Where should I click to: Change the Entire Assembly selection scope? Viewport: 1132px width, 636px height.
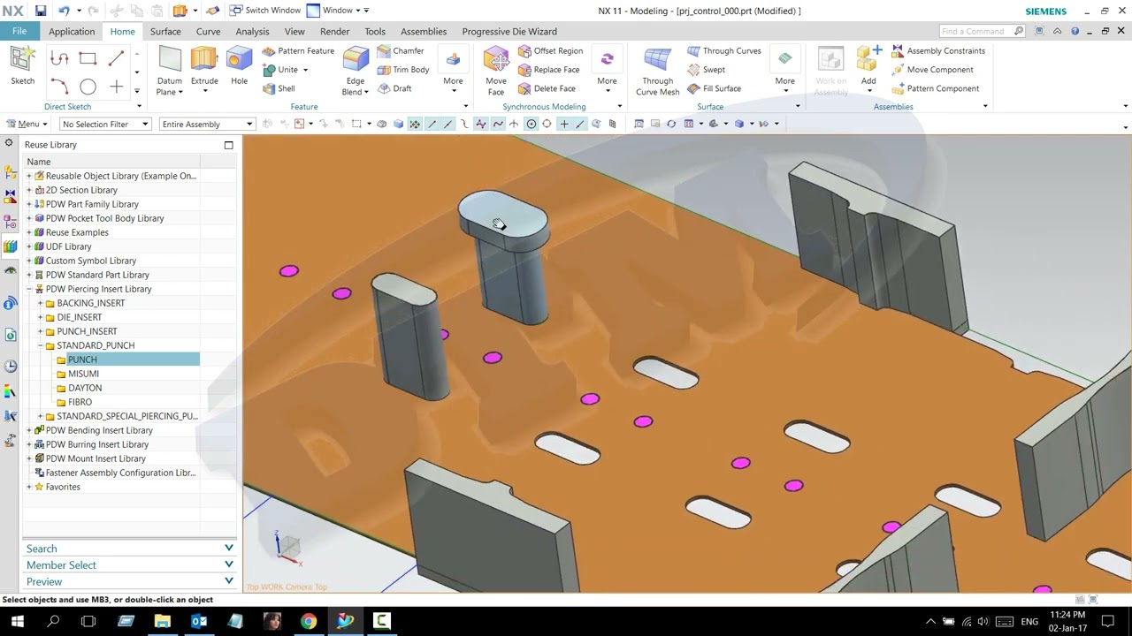point(207,124)
